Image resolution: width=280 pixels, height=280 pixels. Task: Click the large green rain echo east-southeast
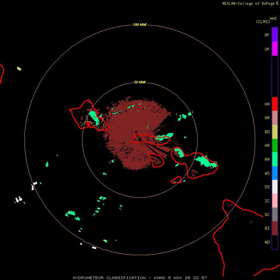click(x=206, y=161)
